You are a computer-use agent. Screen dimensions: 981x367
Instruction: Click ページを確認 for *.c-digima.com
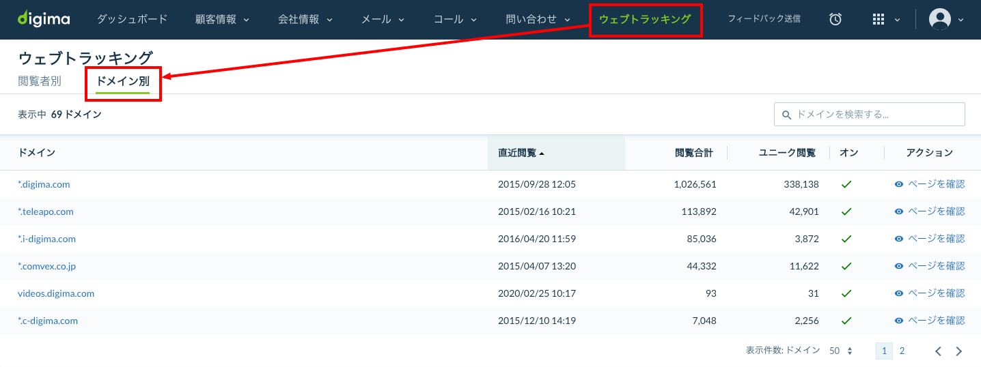[x=936, y=321]
